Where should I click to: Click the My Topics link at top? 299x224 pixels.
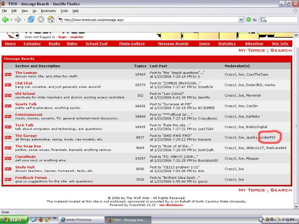coord(252,50)
